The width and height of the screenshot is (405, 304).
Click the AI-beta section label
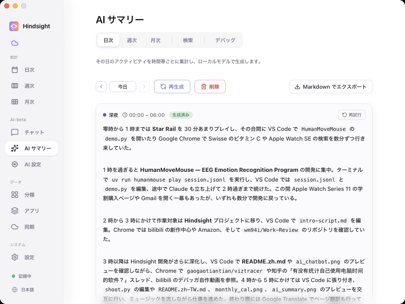pyautogui.click(x=18, y=119)
